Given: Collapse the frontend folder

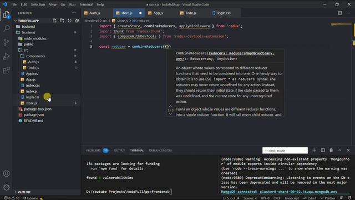Looking at the screenshot, I should click(x=28, y=32).
